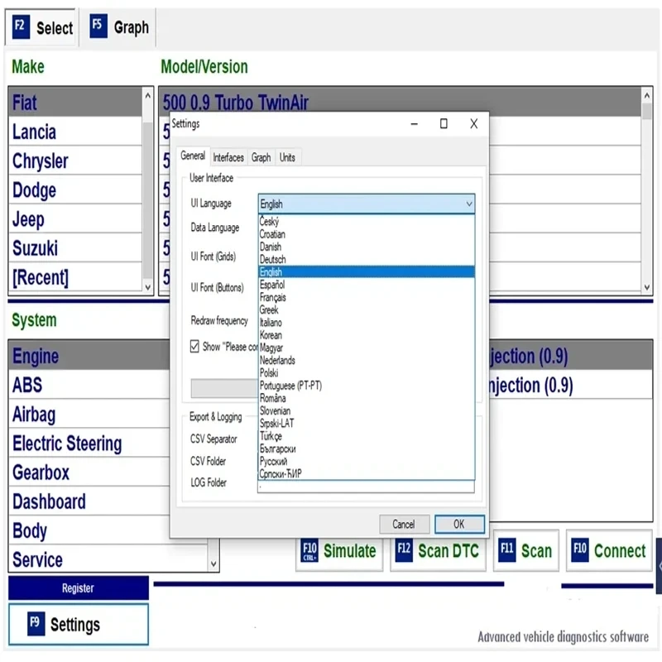
Task: Click Make list scroll-down arrow
Action: pyautogui.click(x=148, y=287)
